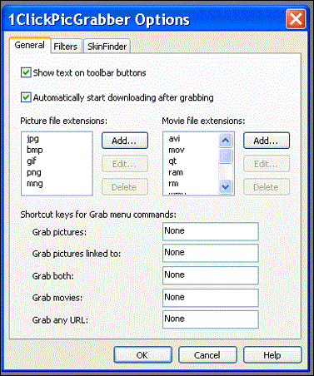This screenshot has width=314, height=376.
Task: Uncheck Show text on toolbar buttons
Action: point(26,73)
